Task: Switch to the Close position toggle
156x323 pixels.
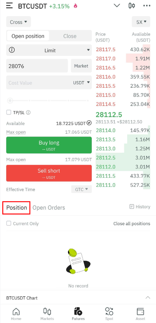Action: (70, 36)
